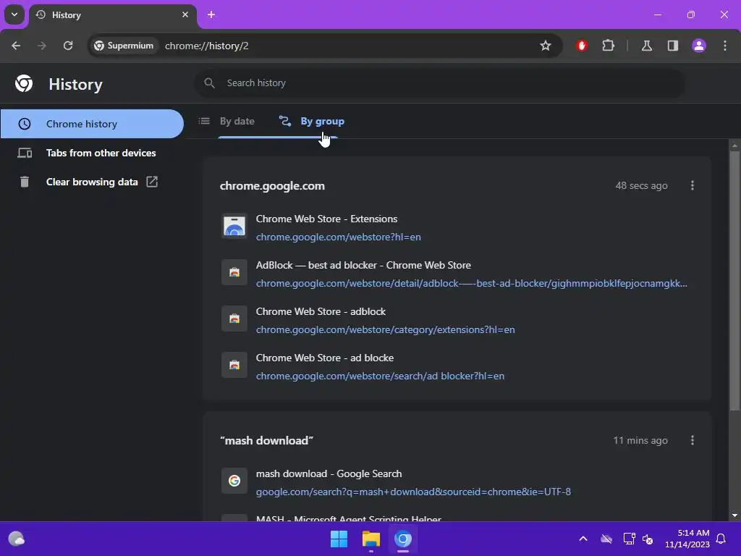Open more options for "mash download" group
This screenshot has width=741, height=556.
693,440
